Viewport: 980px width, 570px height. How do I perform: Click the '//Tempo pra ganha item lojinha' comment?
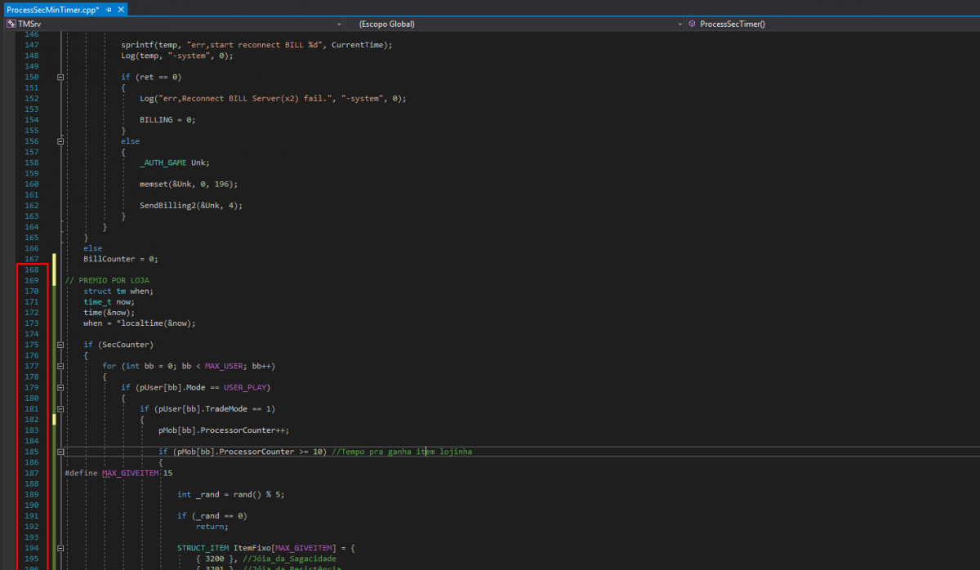click(402, 452)
